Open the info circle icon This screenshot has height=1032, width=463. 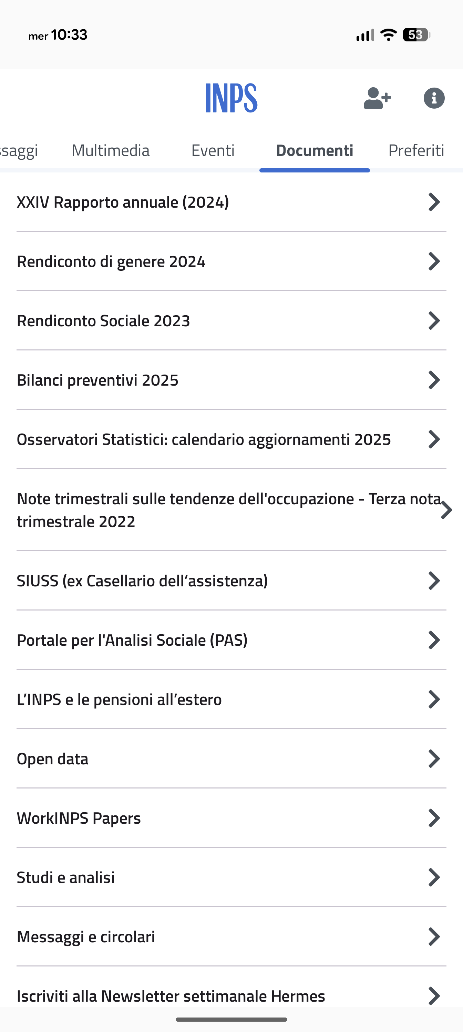click(x=434, y=98)
